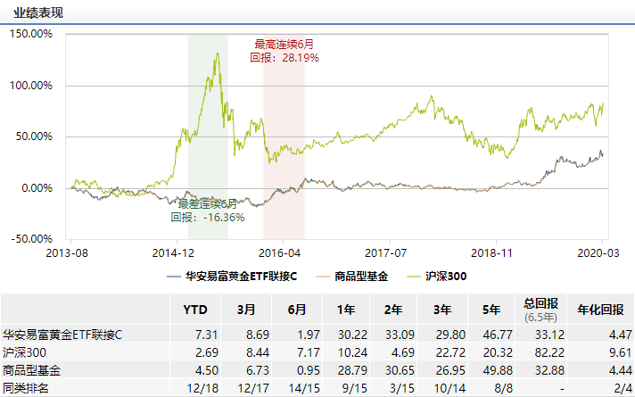Viewport: 635px width, 397px height.
Task: Click the 最差连续6月 回报 -16.36% annotation
Action: click(207, 211)
